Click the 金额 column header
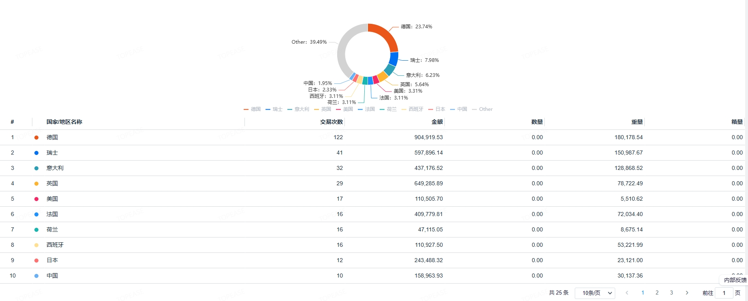 (437, 122)
